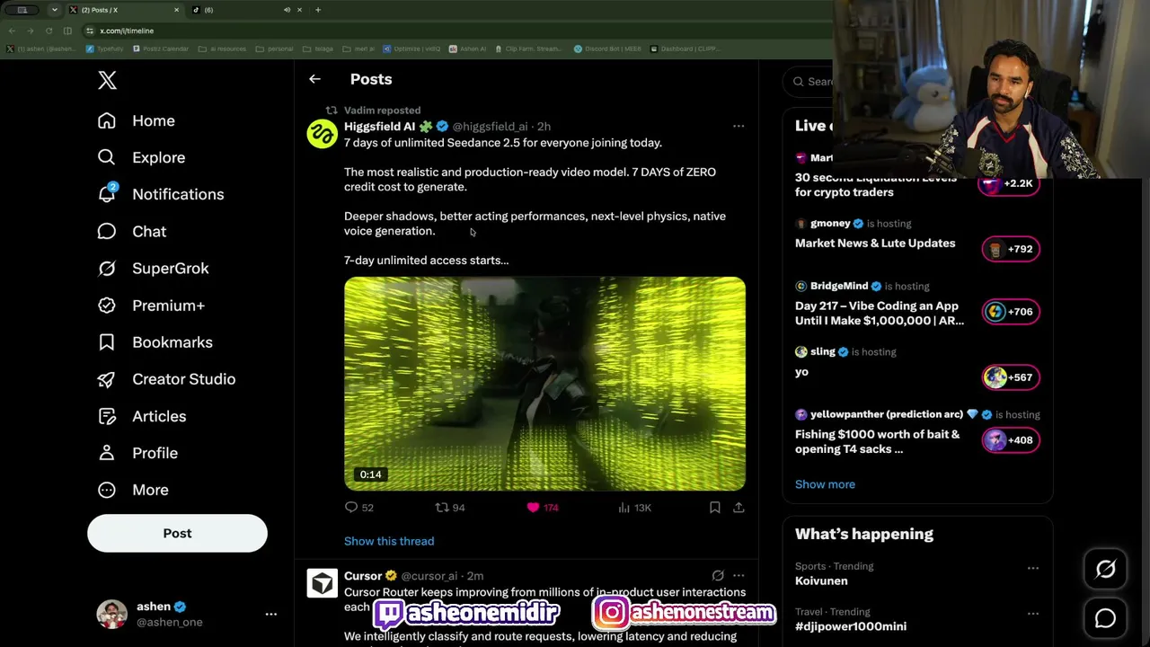Image resolution: width=1150 pixels, height=647 pixels.
Task: Switch to the TikTok (6) browser tab
Action: tap(246, 10)
